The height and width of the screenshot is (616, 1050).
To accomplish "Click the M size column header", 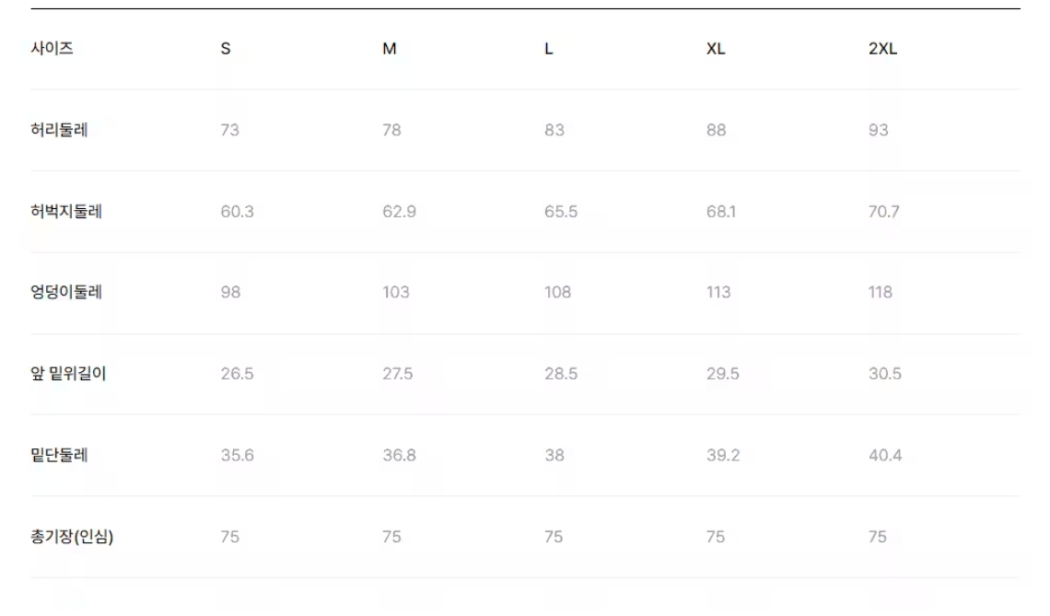I will [389, 49].
